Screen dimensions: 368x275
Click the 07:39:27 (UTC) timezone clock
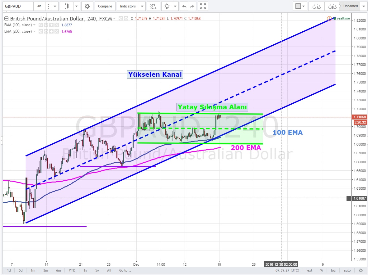click(x=287, y=270)
